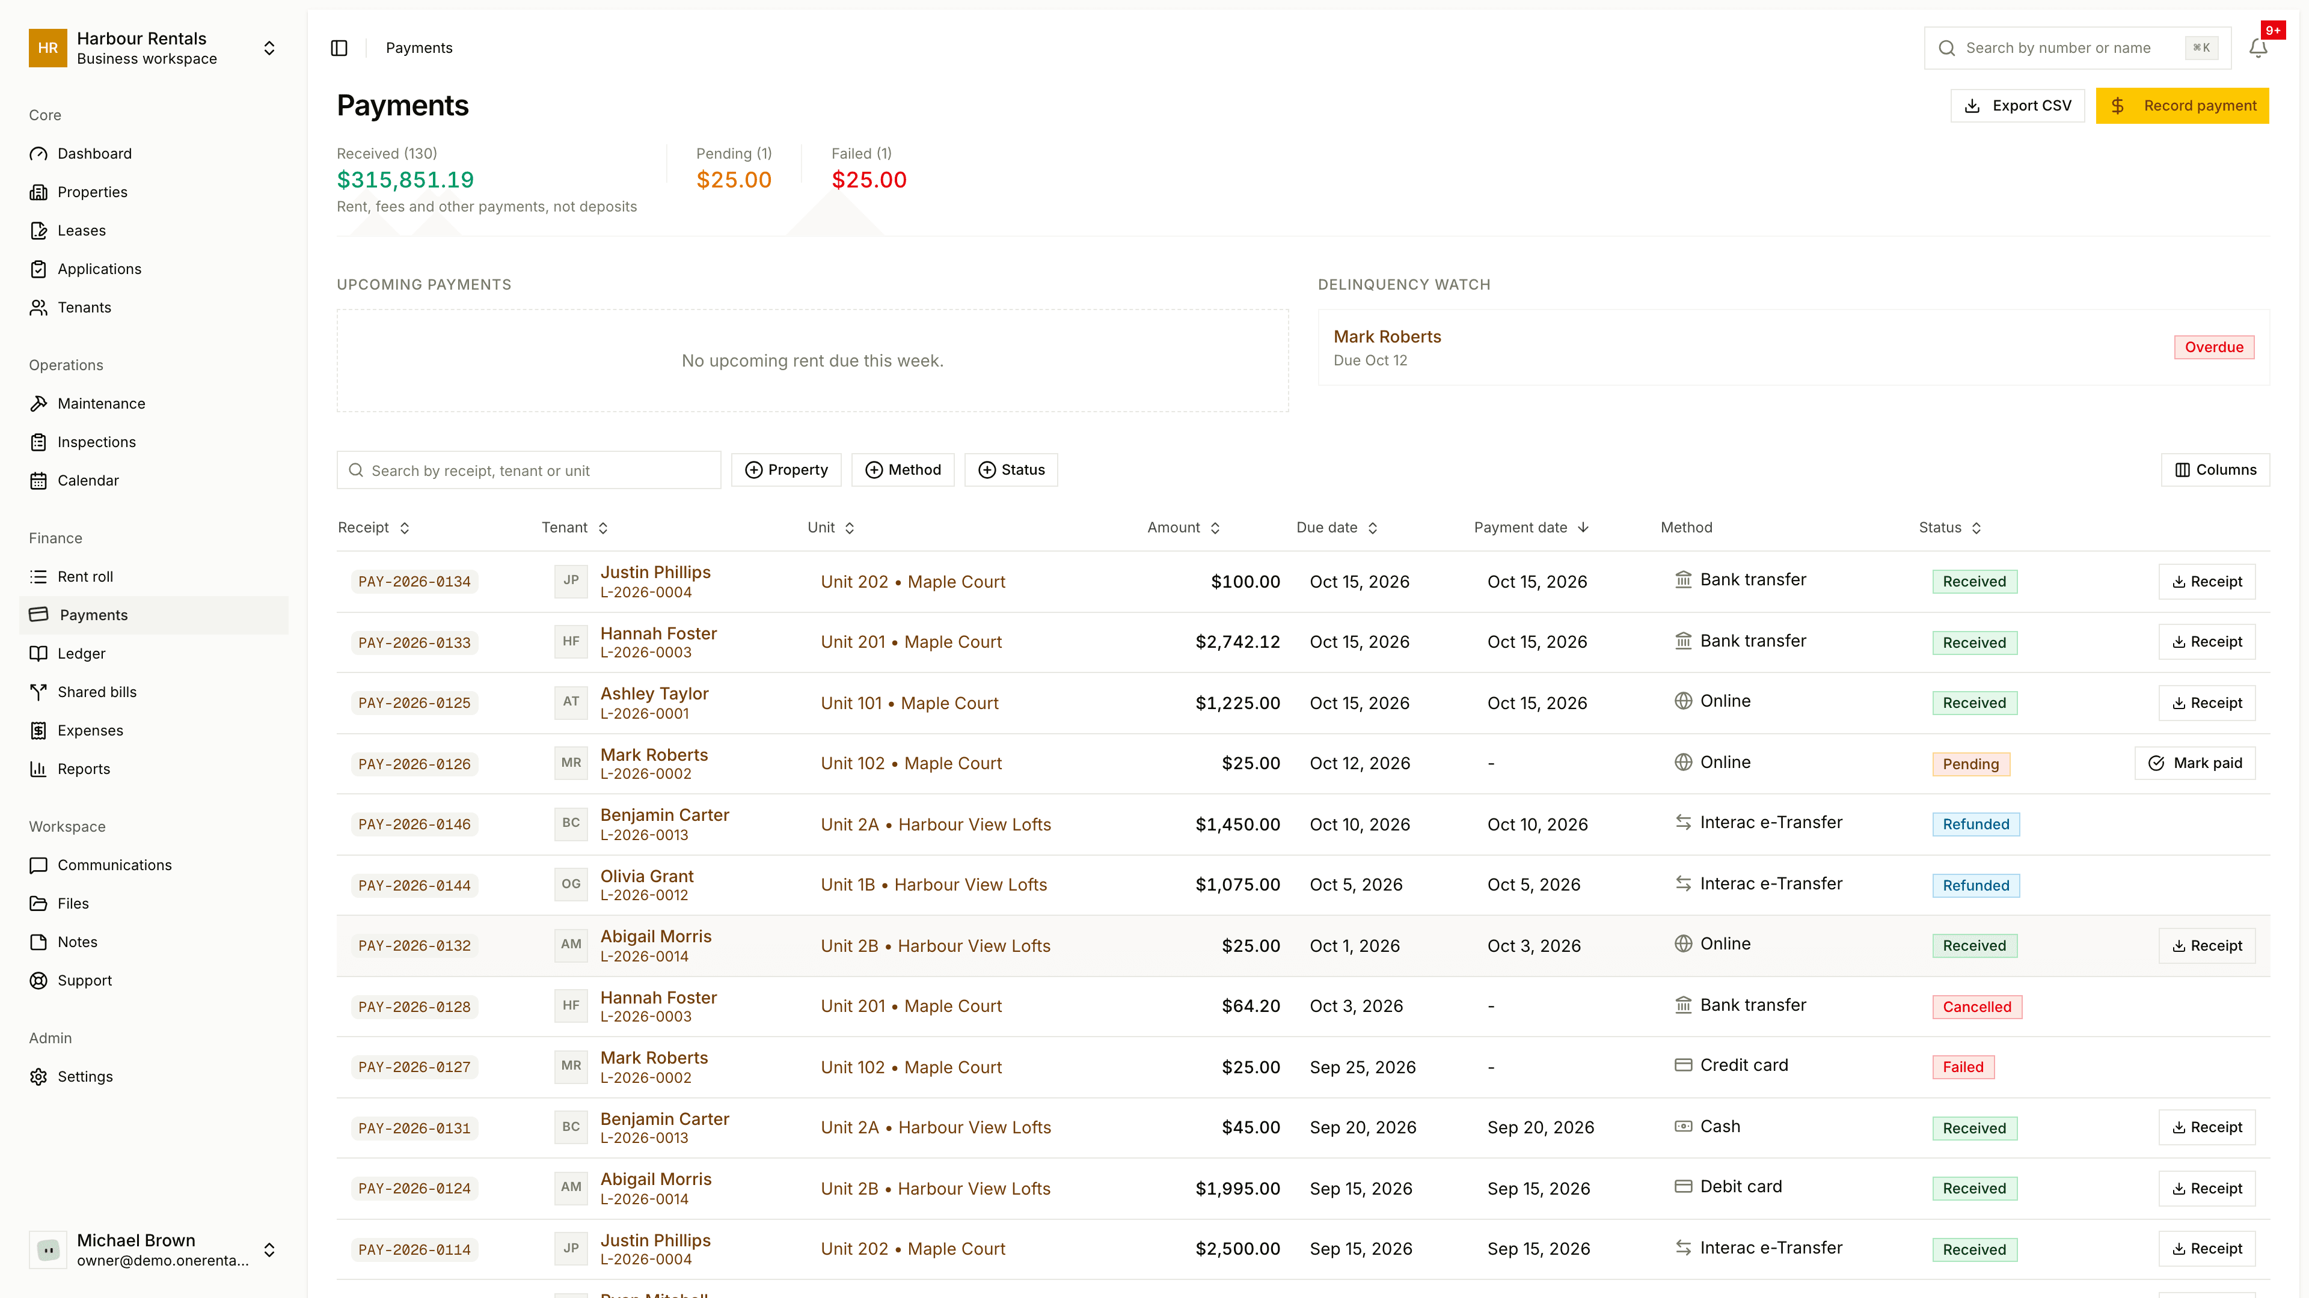Open the Property filter dropdown
2309x1298 pixels.
coord(786,469)
